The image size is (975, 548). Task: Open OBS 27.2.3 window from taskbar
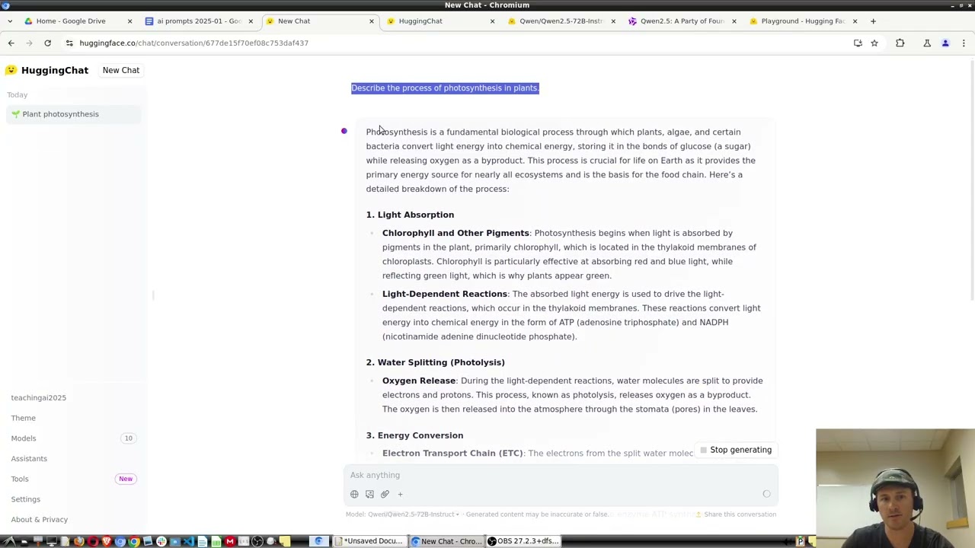(x=523, y=541)
